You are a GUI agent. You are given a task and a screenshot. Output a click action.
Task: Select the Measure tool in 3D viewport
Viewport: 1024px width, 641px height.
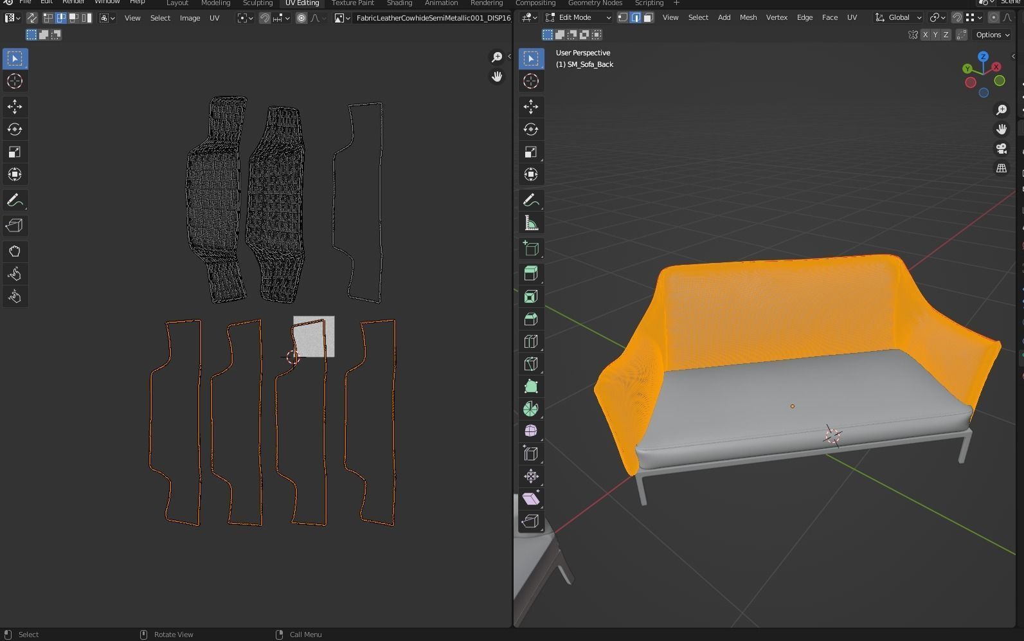pos(531,223)
